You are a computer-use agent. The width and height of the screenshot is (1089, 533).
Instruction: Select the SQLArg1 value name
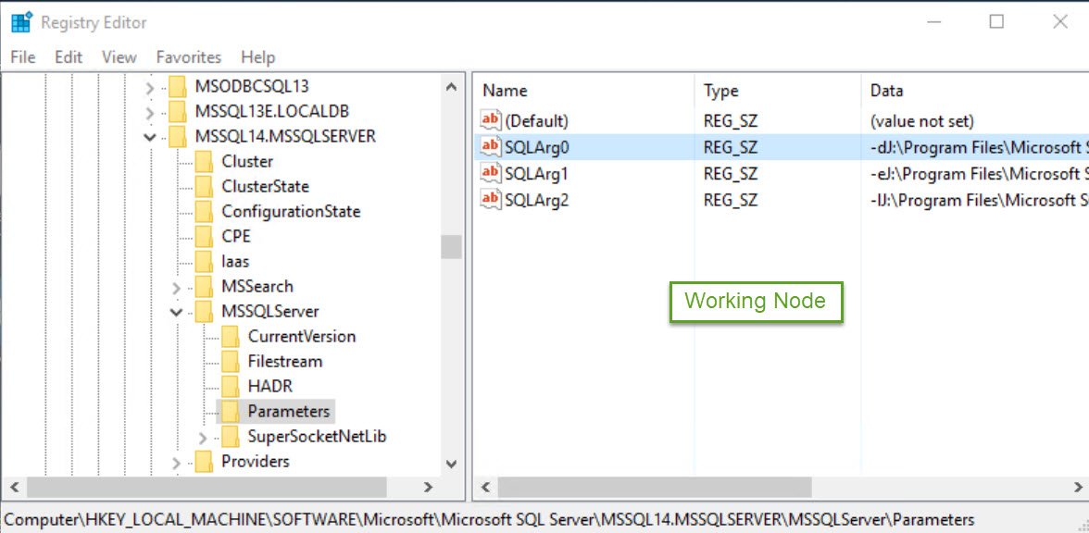pos(537,173)
